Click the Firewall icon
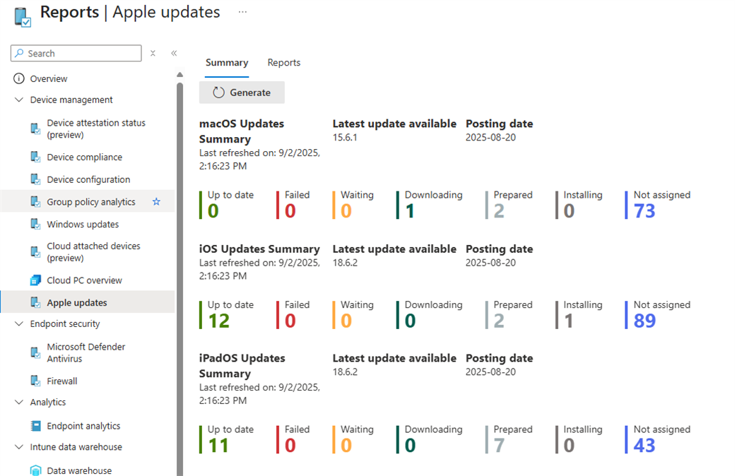 tap(35, 381)
